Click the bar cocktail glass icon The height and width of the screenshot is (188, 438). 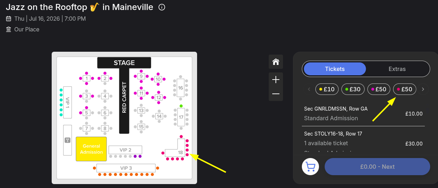(x=67, y=140)
